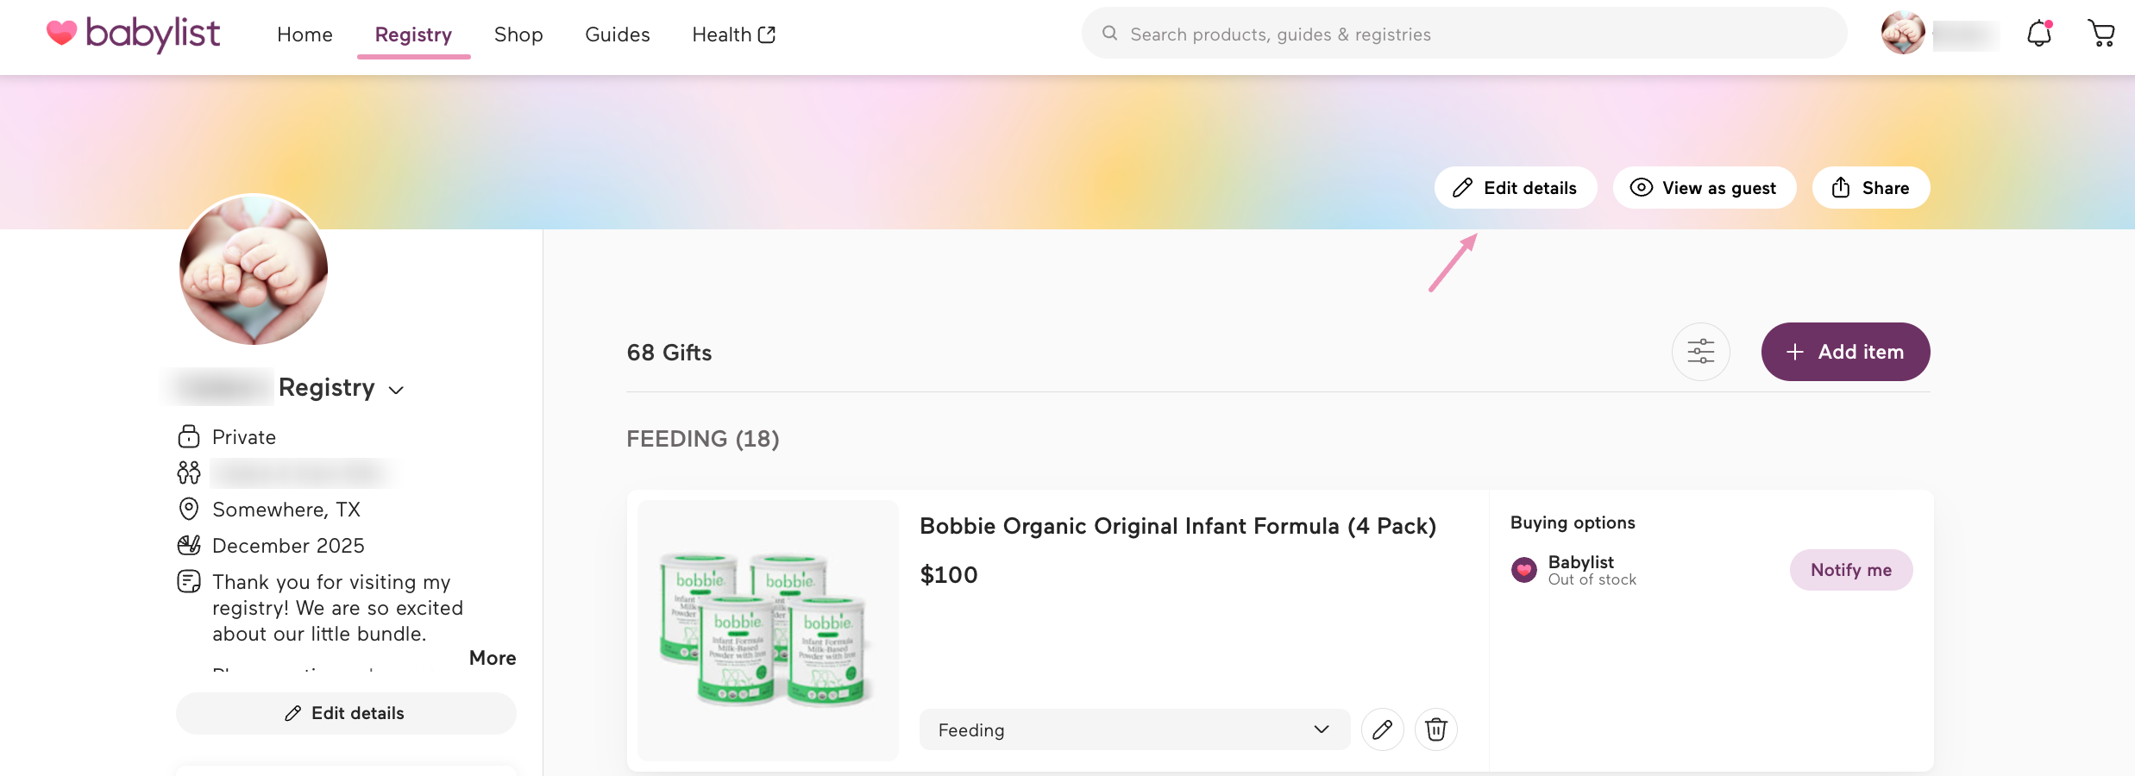Open the Guides menu item
This screenshot has width=2135, height=776.
click(x=617, y=34)
